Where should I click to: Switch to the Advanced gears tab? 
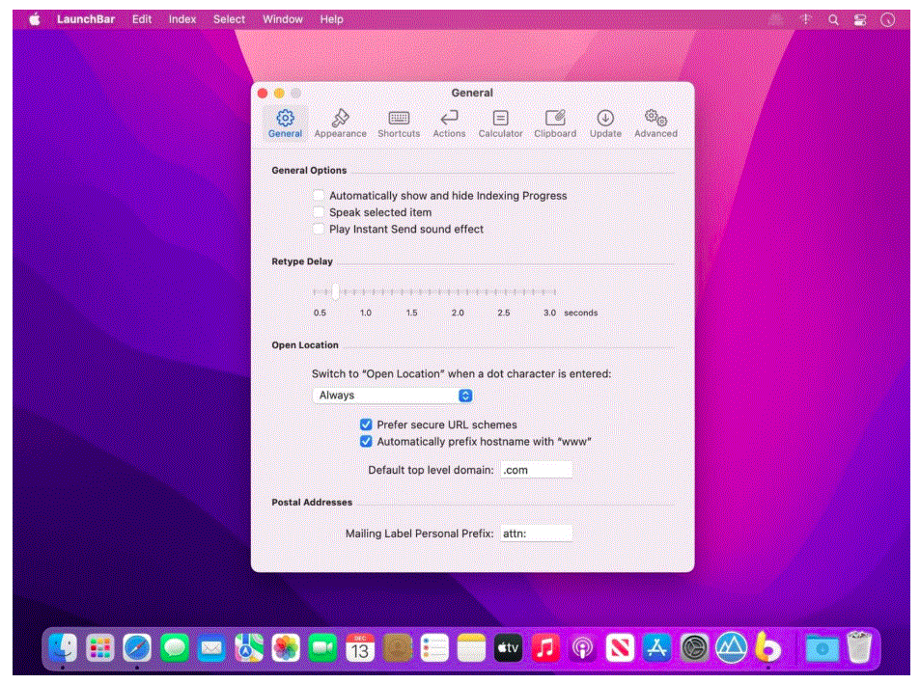[x=655, y=123]
